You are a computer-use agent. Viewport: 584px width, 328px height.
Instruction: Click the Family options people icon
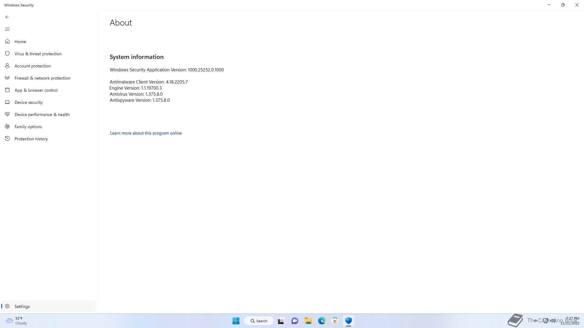pyautogui.click(x=7, y=126)
